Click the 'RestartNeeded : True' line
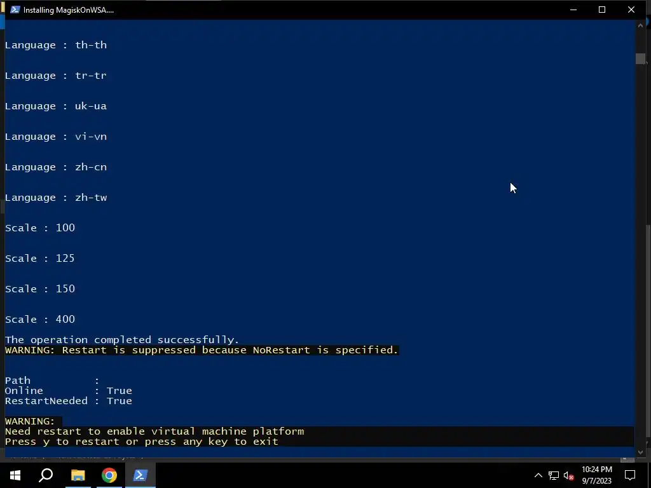 pos(69,401)
